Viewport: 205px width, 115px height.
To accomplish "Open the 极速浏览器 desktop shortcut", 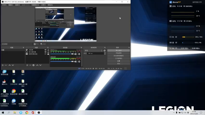I will tap(14, 92).
